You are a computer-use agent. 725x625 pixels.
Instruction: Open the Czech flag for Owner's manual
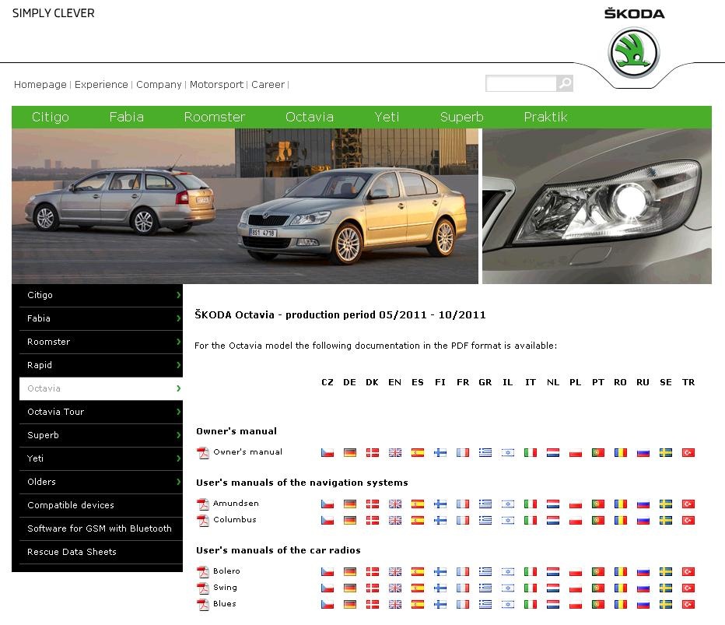327,452
